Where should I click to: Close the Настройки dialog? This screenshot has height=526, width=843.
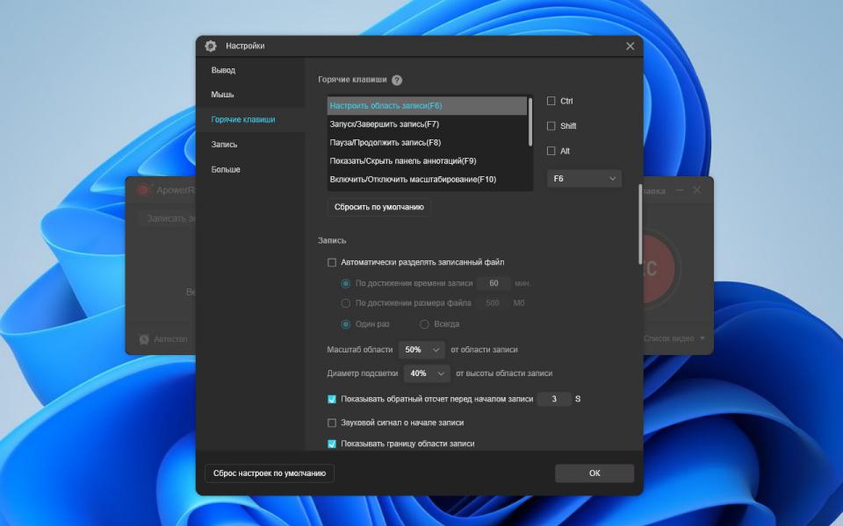click(x=630, y=46)
